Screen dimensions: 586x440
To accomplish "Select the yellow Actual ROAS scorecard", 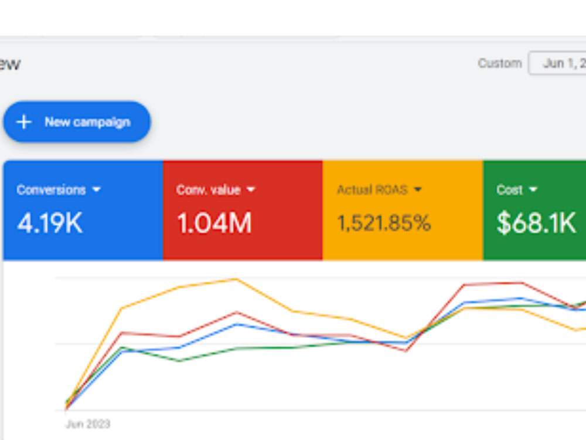I will pyautogui.click(x=403, y=210).
